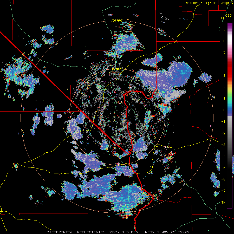Click the KESX radar site identifier
The width and height of the screenshot is (234, 234).
pos(150,232)
